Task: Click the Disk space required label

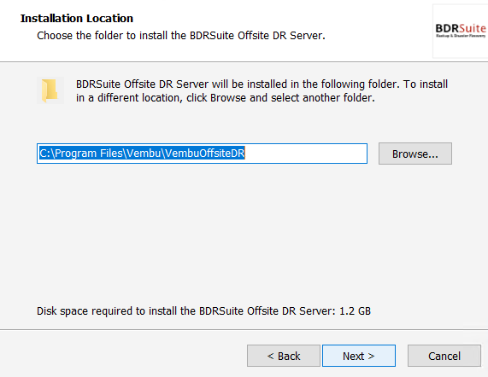Action: coord(186,310)
